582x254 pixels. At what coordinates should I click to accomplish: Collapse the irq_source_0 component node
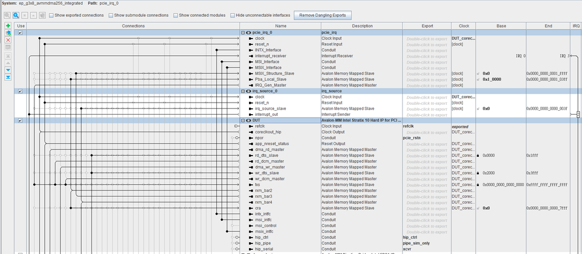pos(243,91)
